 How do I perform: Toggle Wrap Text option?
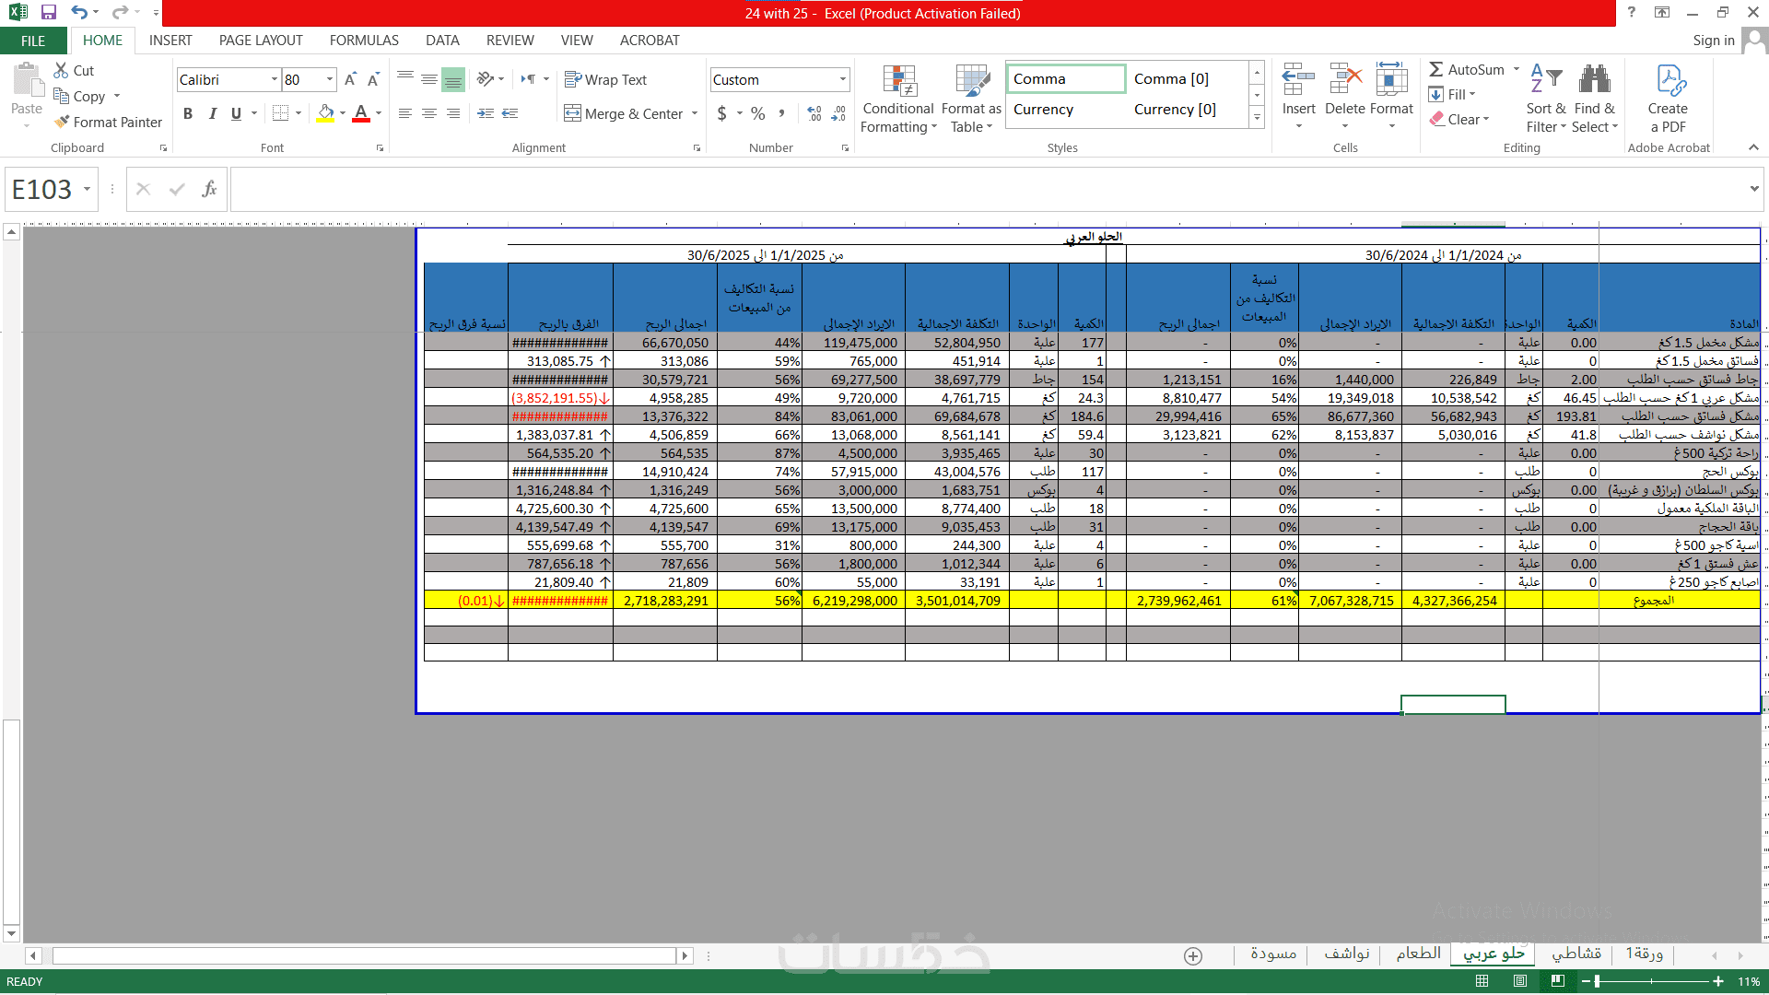click(605, 80)
